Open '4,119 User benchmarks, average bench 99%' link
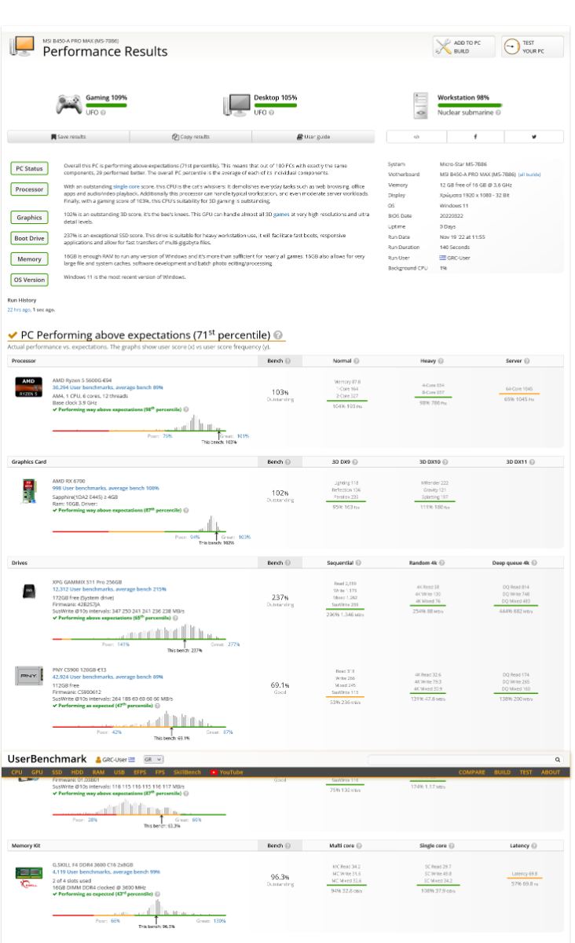This screenshot has height=943, width=575. [106, 871]
